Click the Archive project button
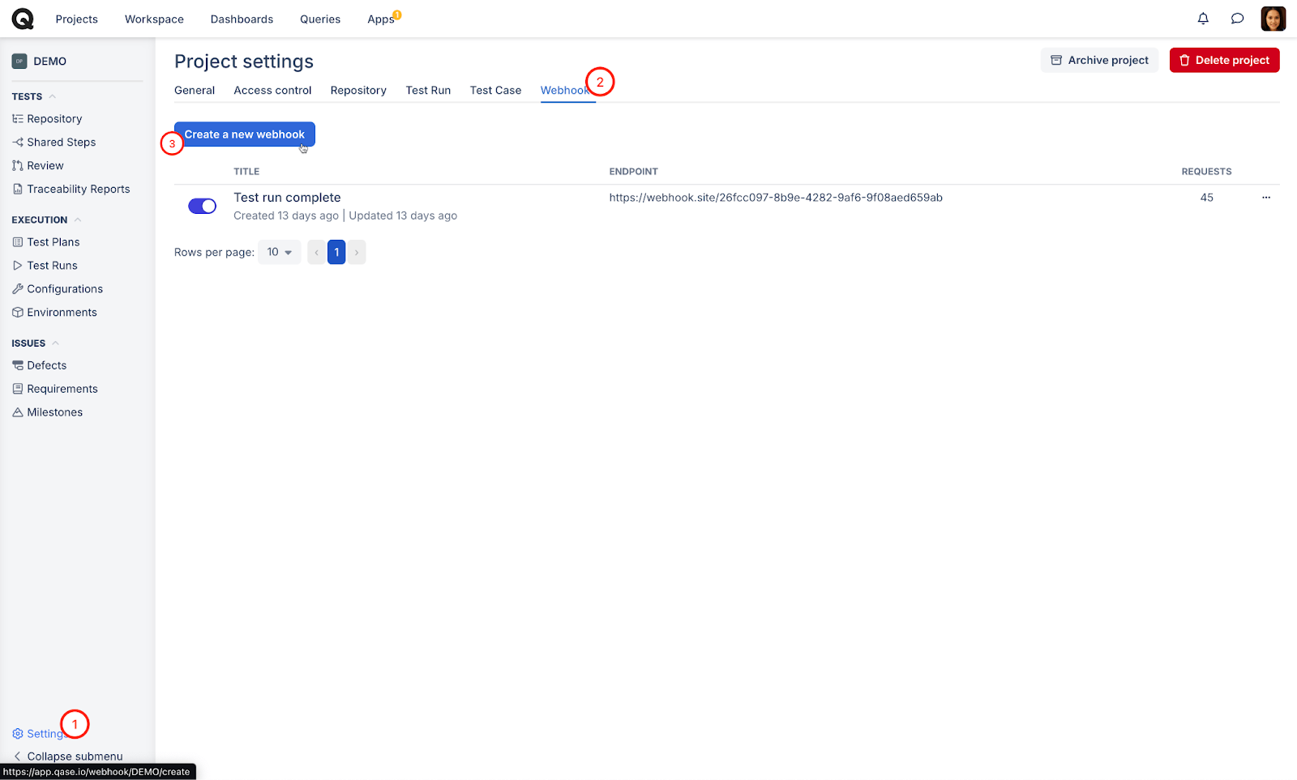Screen dimensions: 1297x780 pyautogui.click(x=1099, y=61)
